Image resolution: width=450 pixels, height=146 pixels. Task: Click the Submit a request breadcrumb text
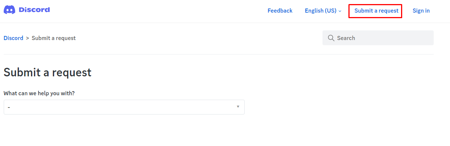[x=54, y=38]
